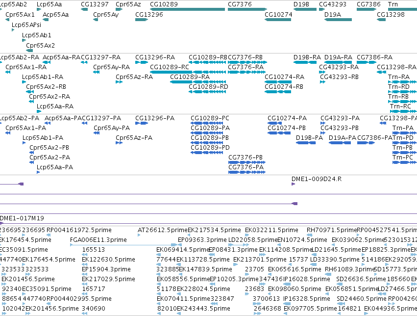Click EST label FGA006E11.3prime
The image size is (417, 316).
(x=98, y=240)
